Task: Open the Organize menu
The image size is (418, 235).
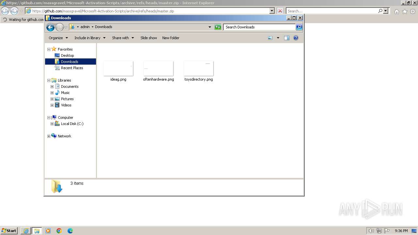Action: click(58, 38)
